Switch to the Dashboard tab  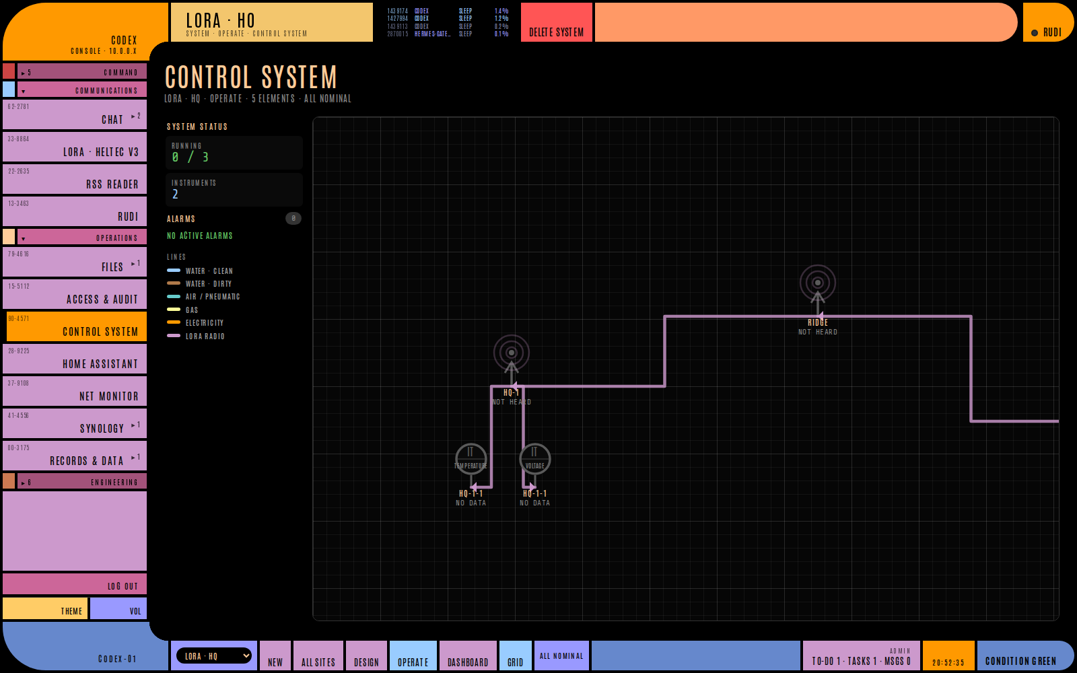pos(468,656)
